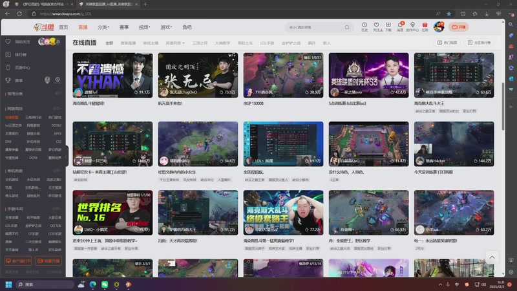Viewport: 517px width, 291px height.
Task: Select the 金铲铲之战 filter tab
Action: 291,43
